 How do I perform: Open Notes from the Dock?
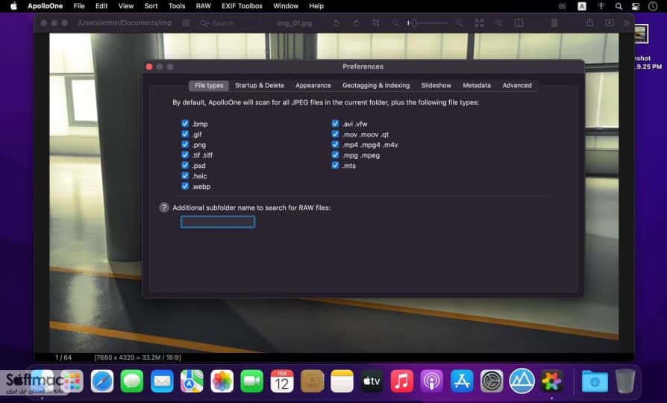coord(342,381)
